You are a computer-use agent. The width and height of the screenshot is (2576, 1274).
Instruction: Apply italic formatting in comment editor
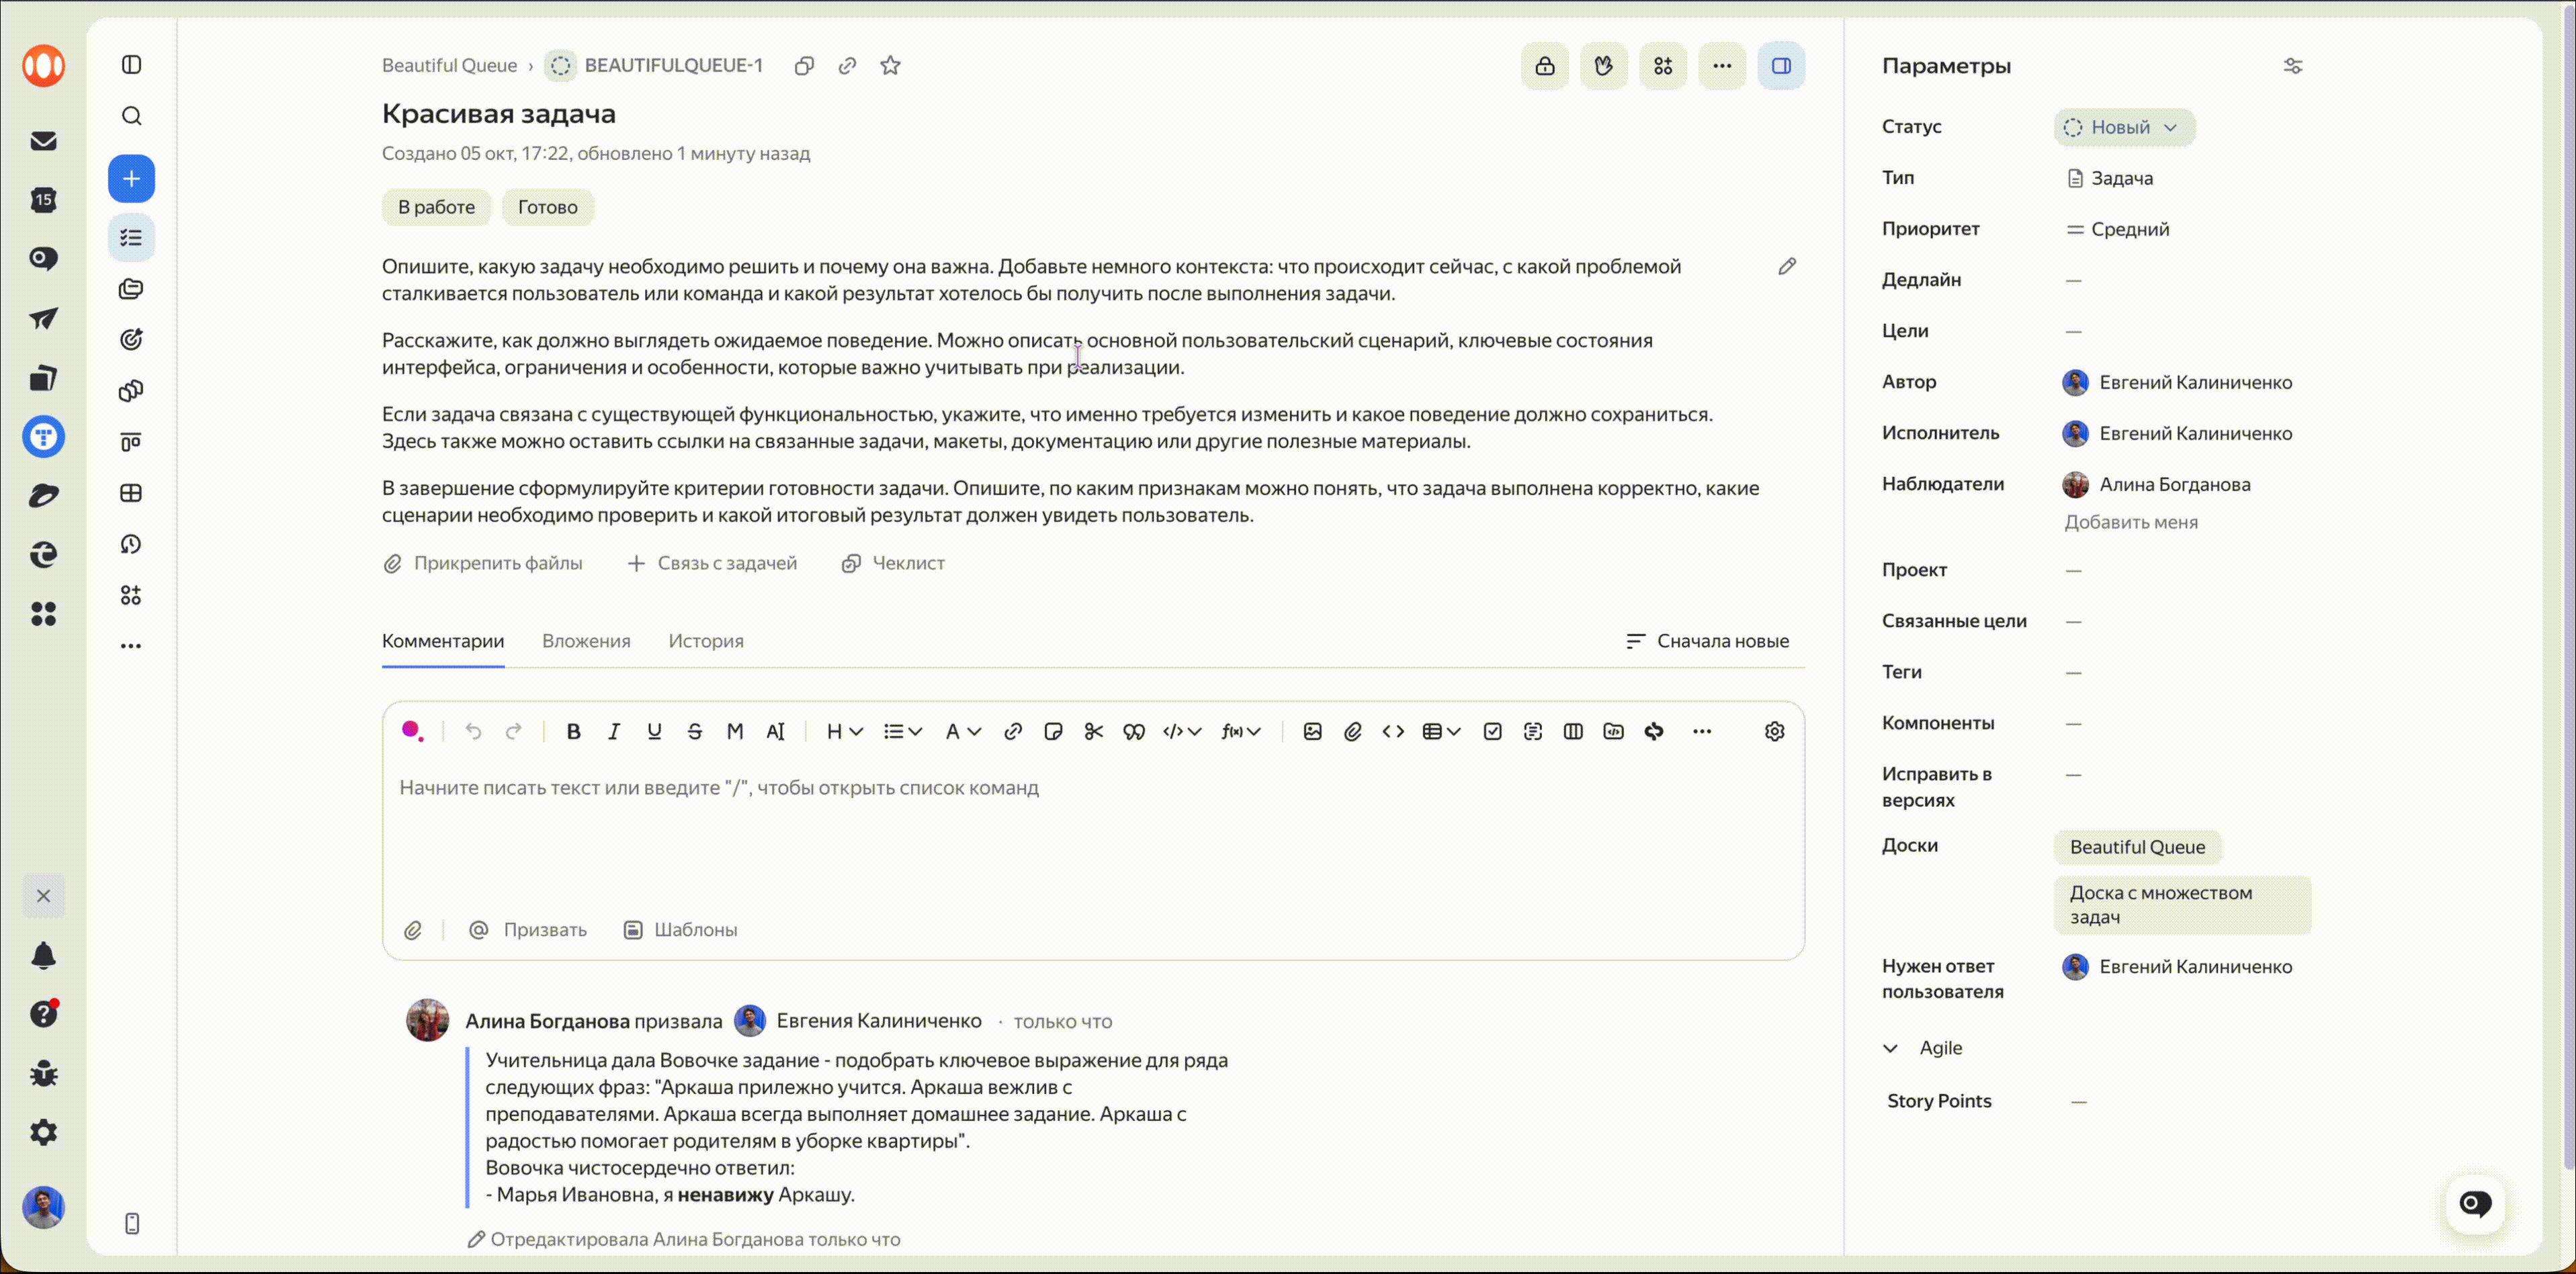614,732
